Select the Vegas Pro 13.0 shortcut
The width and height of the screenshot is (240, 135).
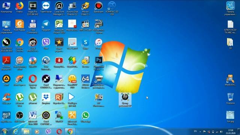33,8
